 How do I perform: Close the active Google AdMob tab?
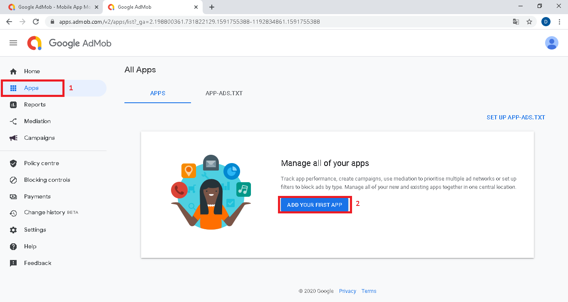click(x=196, y=7)
